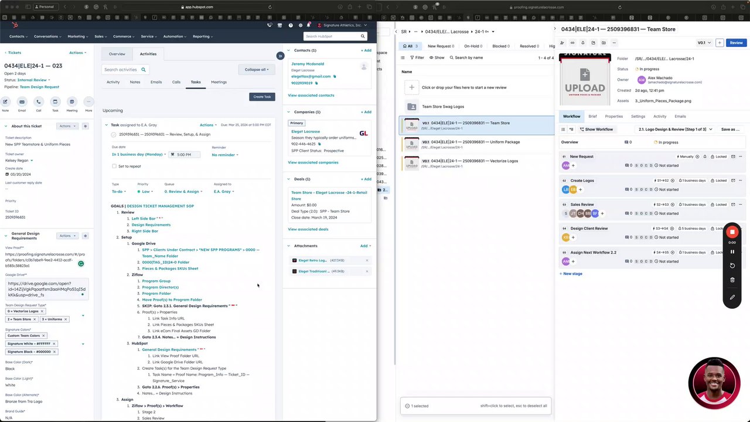Click the blue Review button
Viewport: 750px width, 422px height.
click(736, 43)
